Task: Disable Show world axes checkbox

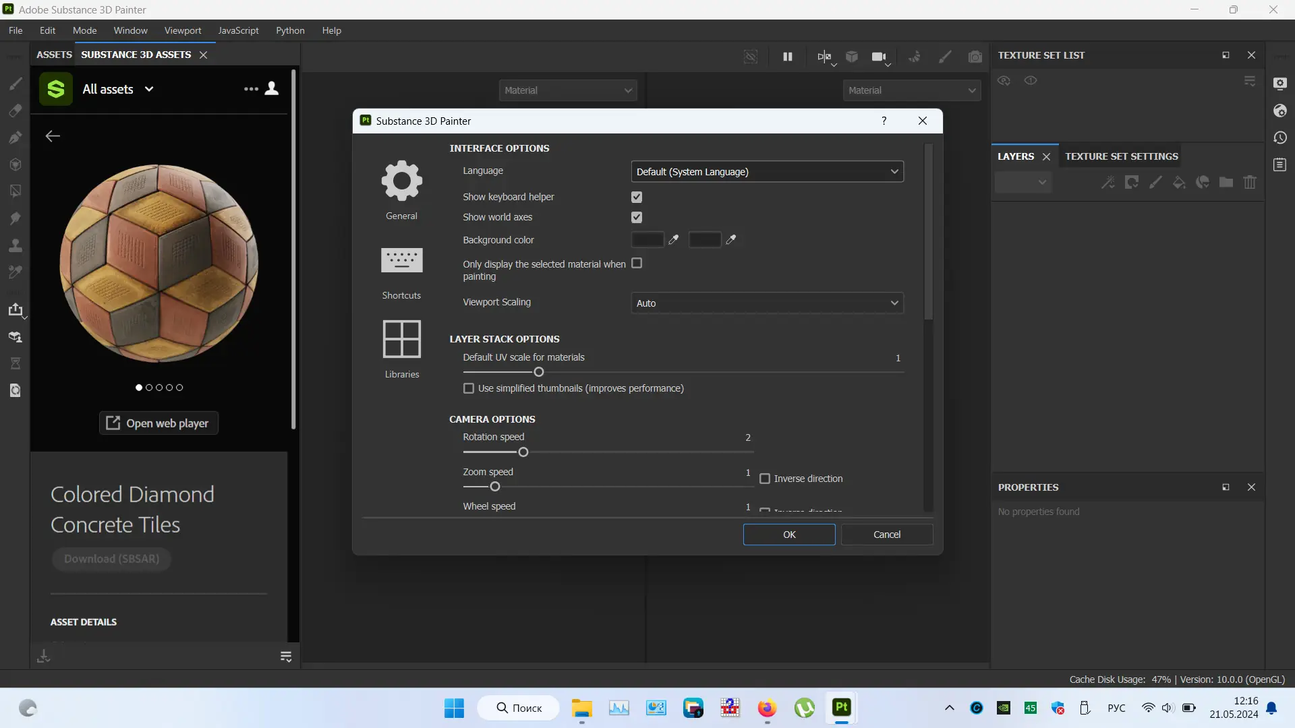Action: (x=636, y=217)
